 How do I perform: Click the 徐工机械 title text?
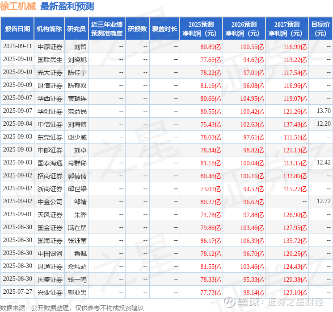click(x=18, y=6)
